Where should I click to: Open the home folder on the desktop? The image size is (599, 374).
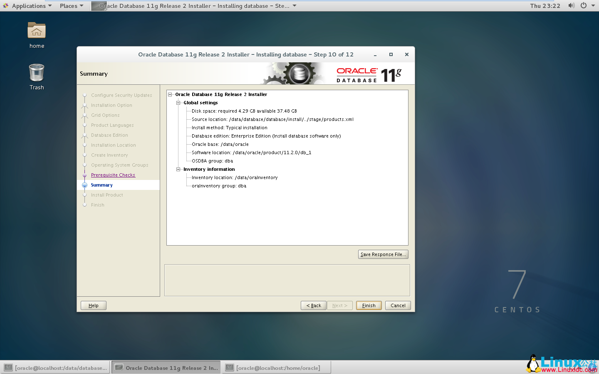(37, 31)
